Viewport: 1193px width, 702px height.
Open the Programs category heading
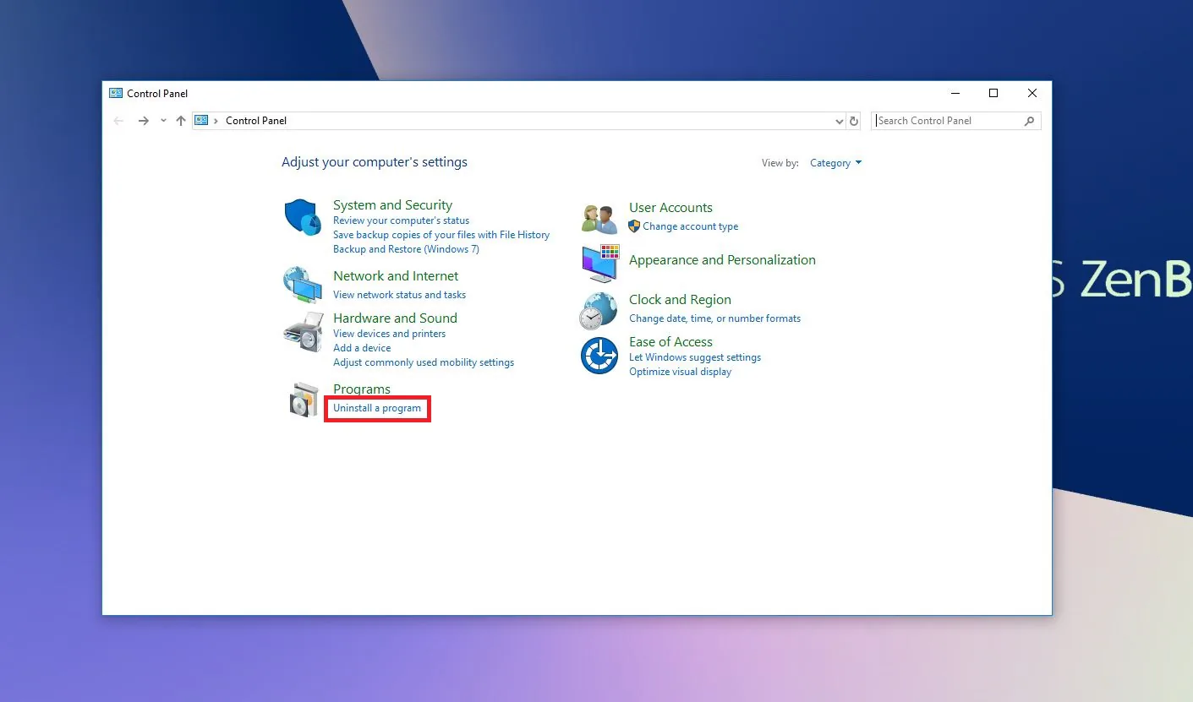362,389
